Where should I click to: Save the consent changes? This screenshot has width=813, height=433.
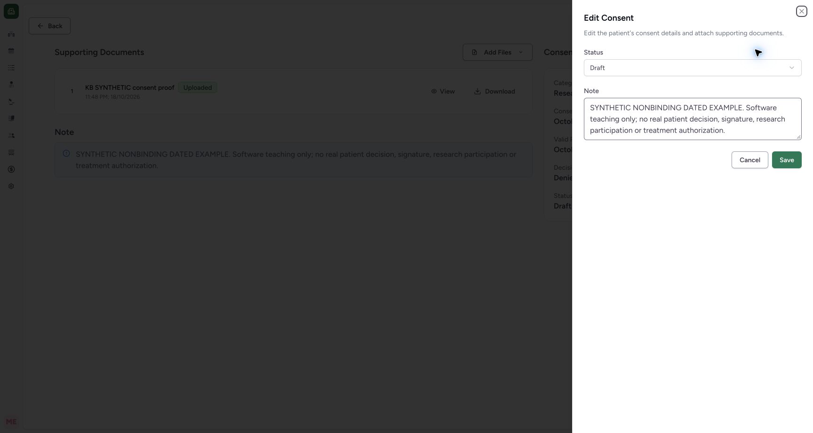pos(787,160)
